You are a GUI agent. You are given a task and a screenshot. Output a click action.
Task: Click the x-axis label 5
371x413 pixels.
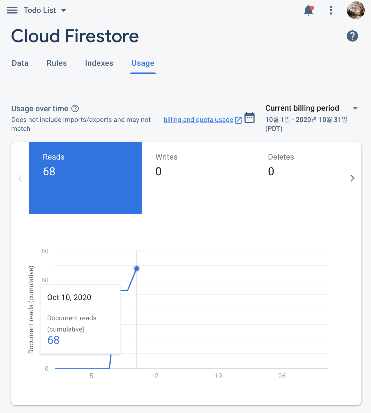tap(91, 376)
